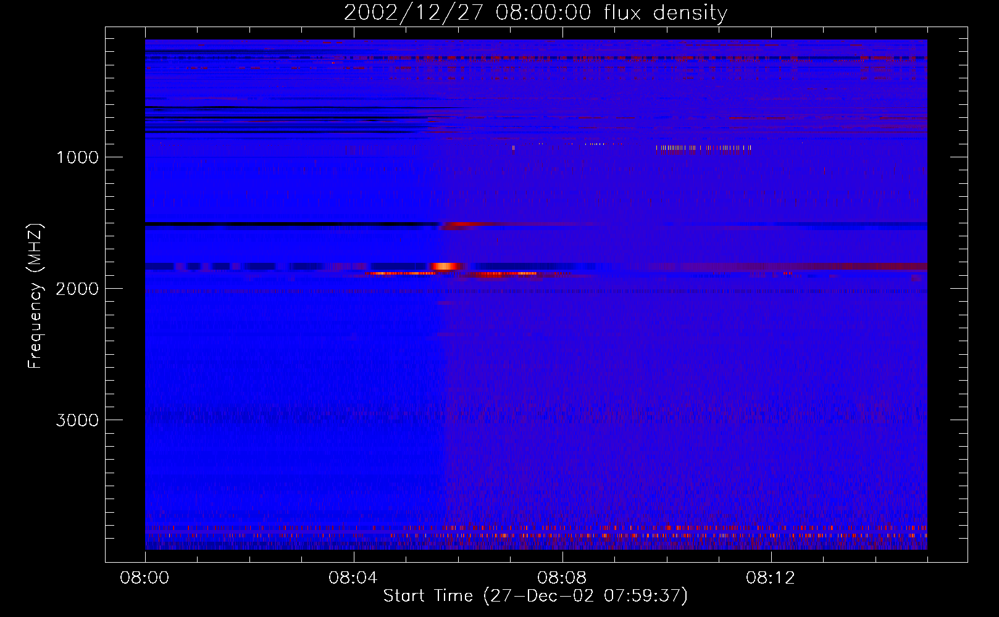Click the 'Start Time (27-Dec-02 07:59:37)' axis label
This screenshot has width=999, height=617.
535,595
